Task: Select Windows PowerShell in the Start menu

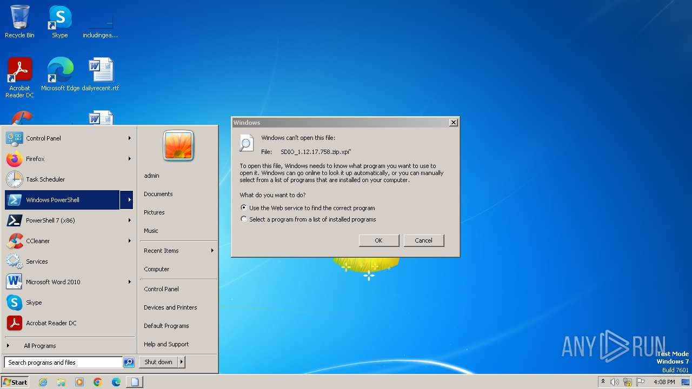Action: coord(62,200)
